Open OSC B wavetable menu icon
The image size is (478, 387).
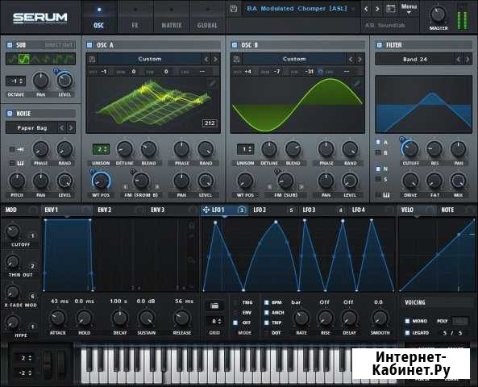236,59
